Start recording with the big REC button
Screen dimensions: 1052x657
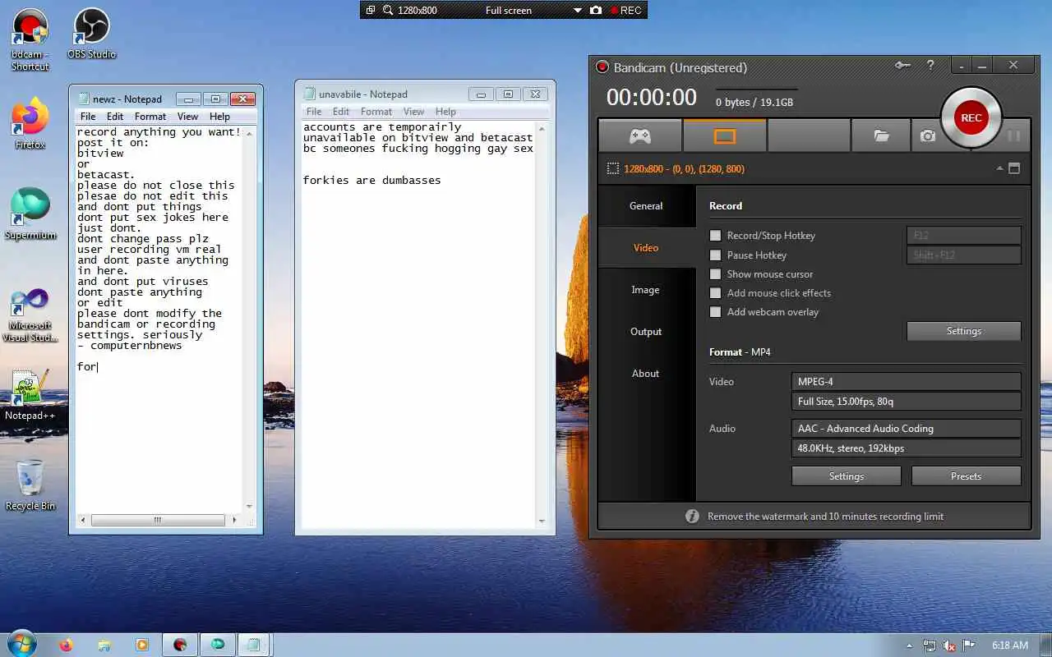(x=971, y=117)
